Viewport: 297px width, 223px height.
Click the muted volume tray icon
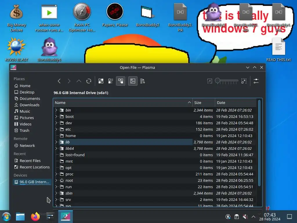245,217
